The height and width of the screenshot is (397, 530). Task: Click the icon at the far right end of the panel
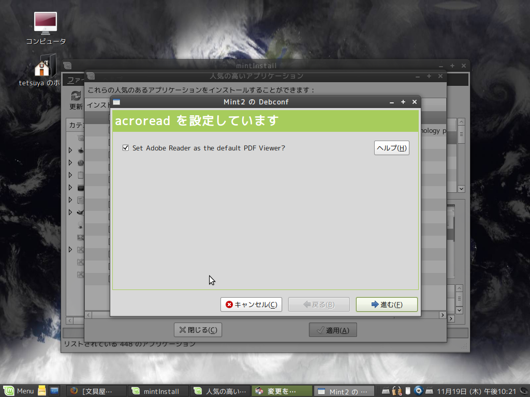[x=525, y=391]
